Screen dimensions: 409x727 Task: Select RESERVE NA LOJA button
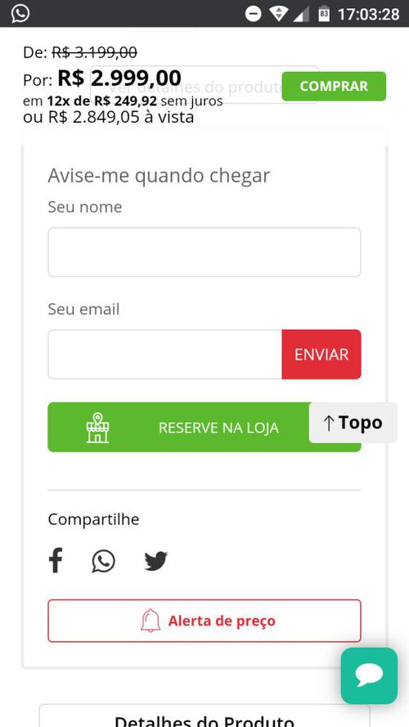pyautogui.click(x=204, y=427)
